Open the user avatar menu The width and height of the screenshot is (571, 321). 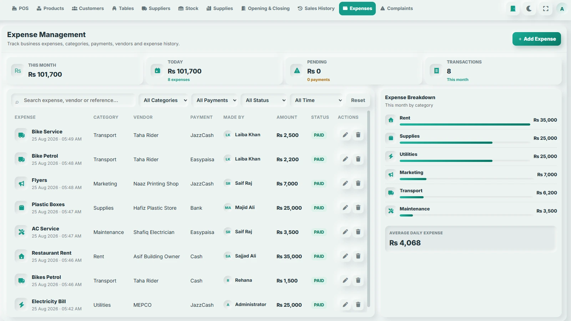(x=562, y=9)
